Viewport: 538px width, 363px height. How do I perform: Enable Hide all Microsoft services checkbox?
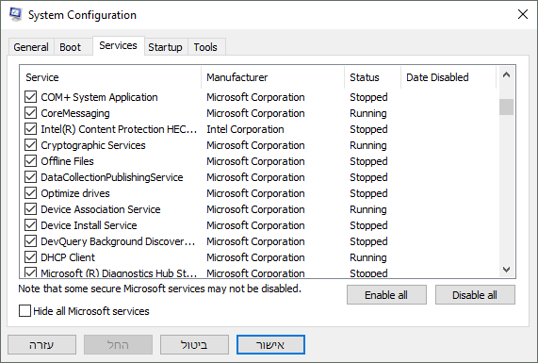pos(24,311)
